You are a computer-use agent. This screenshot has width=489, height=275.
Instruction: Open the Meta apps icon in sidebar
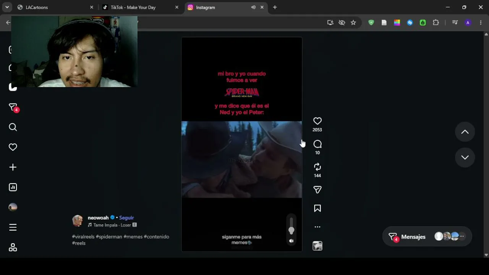pos(13,247)
